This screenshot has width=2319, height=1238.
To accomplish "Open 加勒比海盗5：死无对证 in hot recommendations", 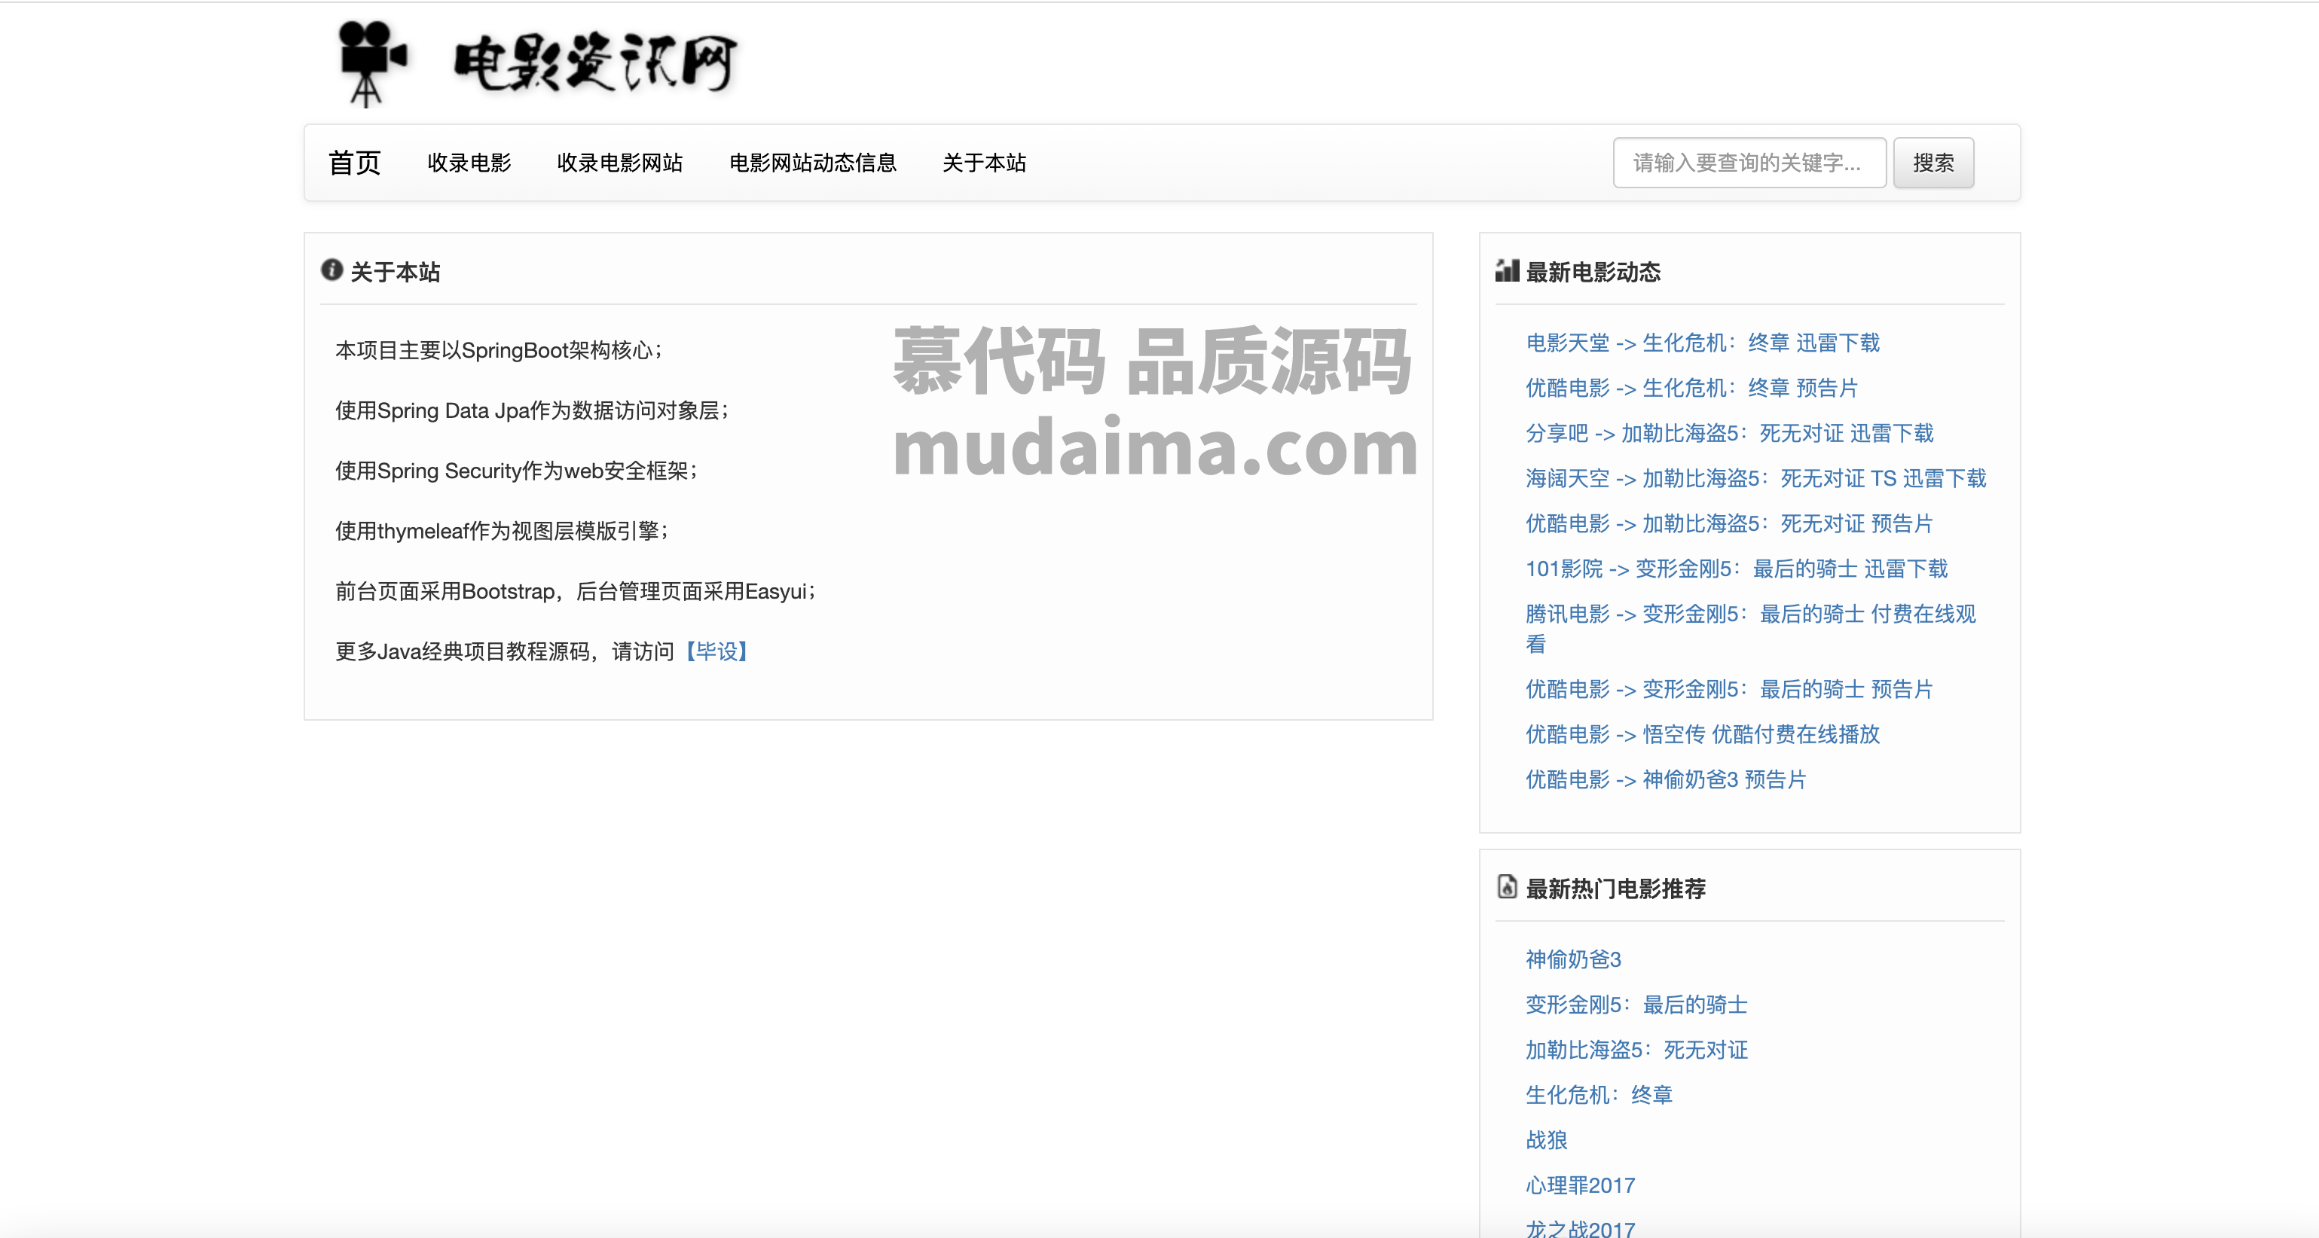I will [x=1636, y=1050].
